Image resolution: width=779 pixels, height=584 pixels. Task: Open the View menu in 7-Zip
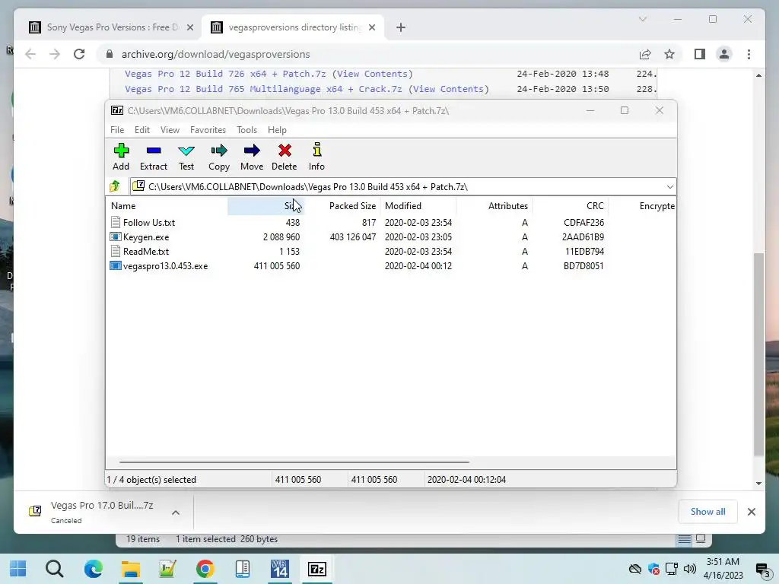click(170, 129)
